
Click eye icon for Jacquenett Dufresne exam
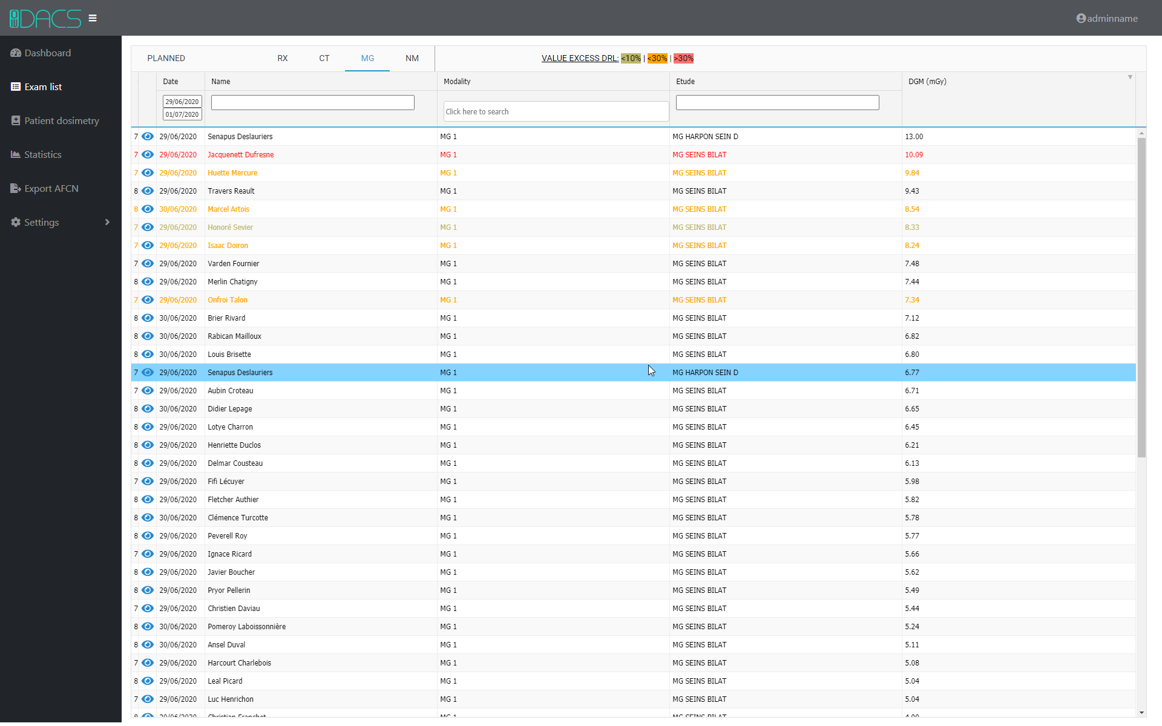[x=148, y=155]
